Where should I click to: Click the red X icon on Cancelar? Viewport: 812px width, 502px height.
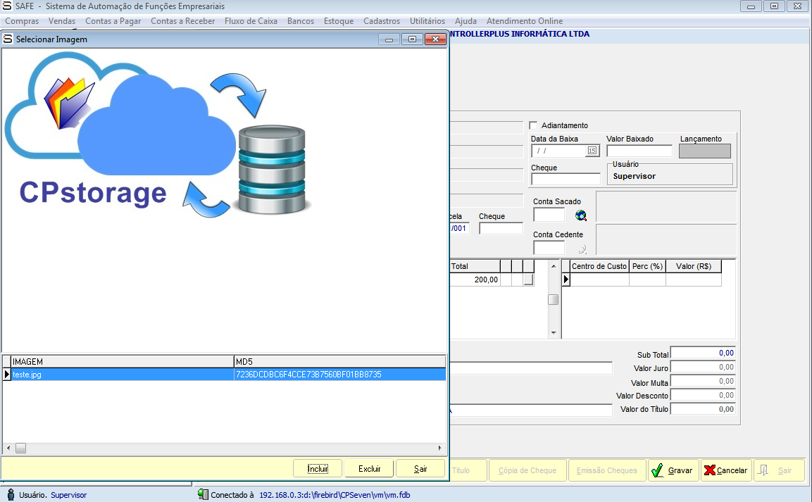[x=709, y=470]
